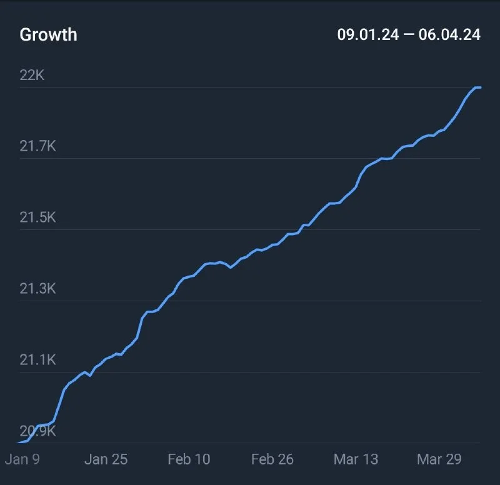Select the Jan 9 date marker
This screenshot has width=500, height=485.
pyautogui.click(x=22, y=459)
